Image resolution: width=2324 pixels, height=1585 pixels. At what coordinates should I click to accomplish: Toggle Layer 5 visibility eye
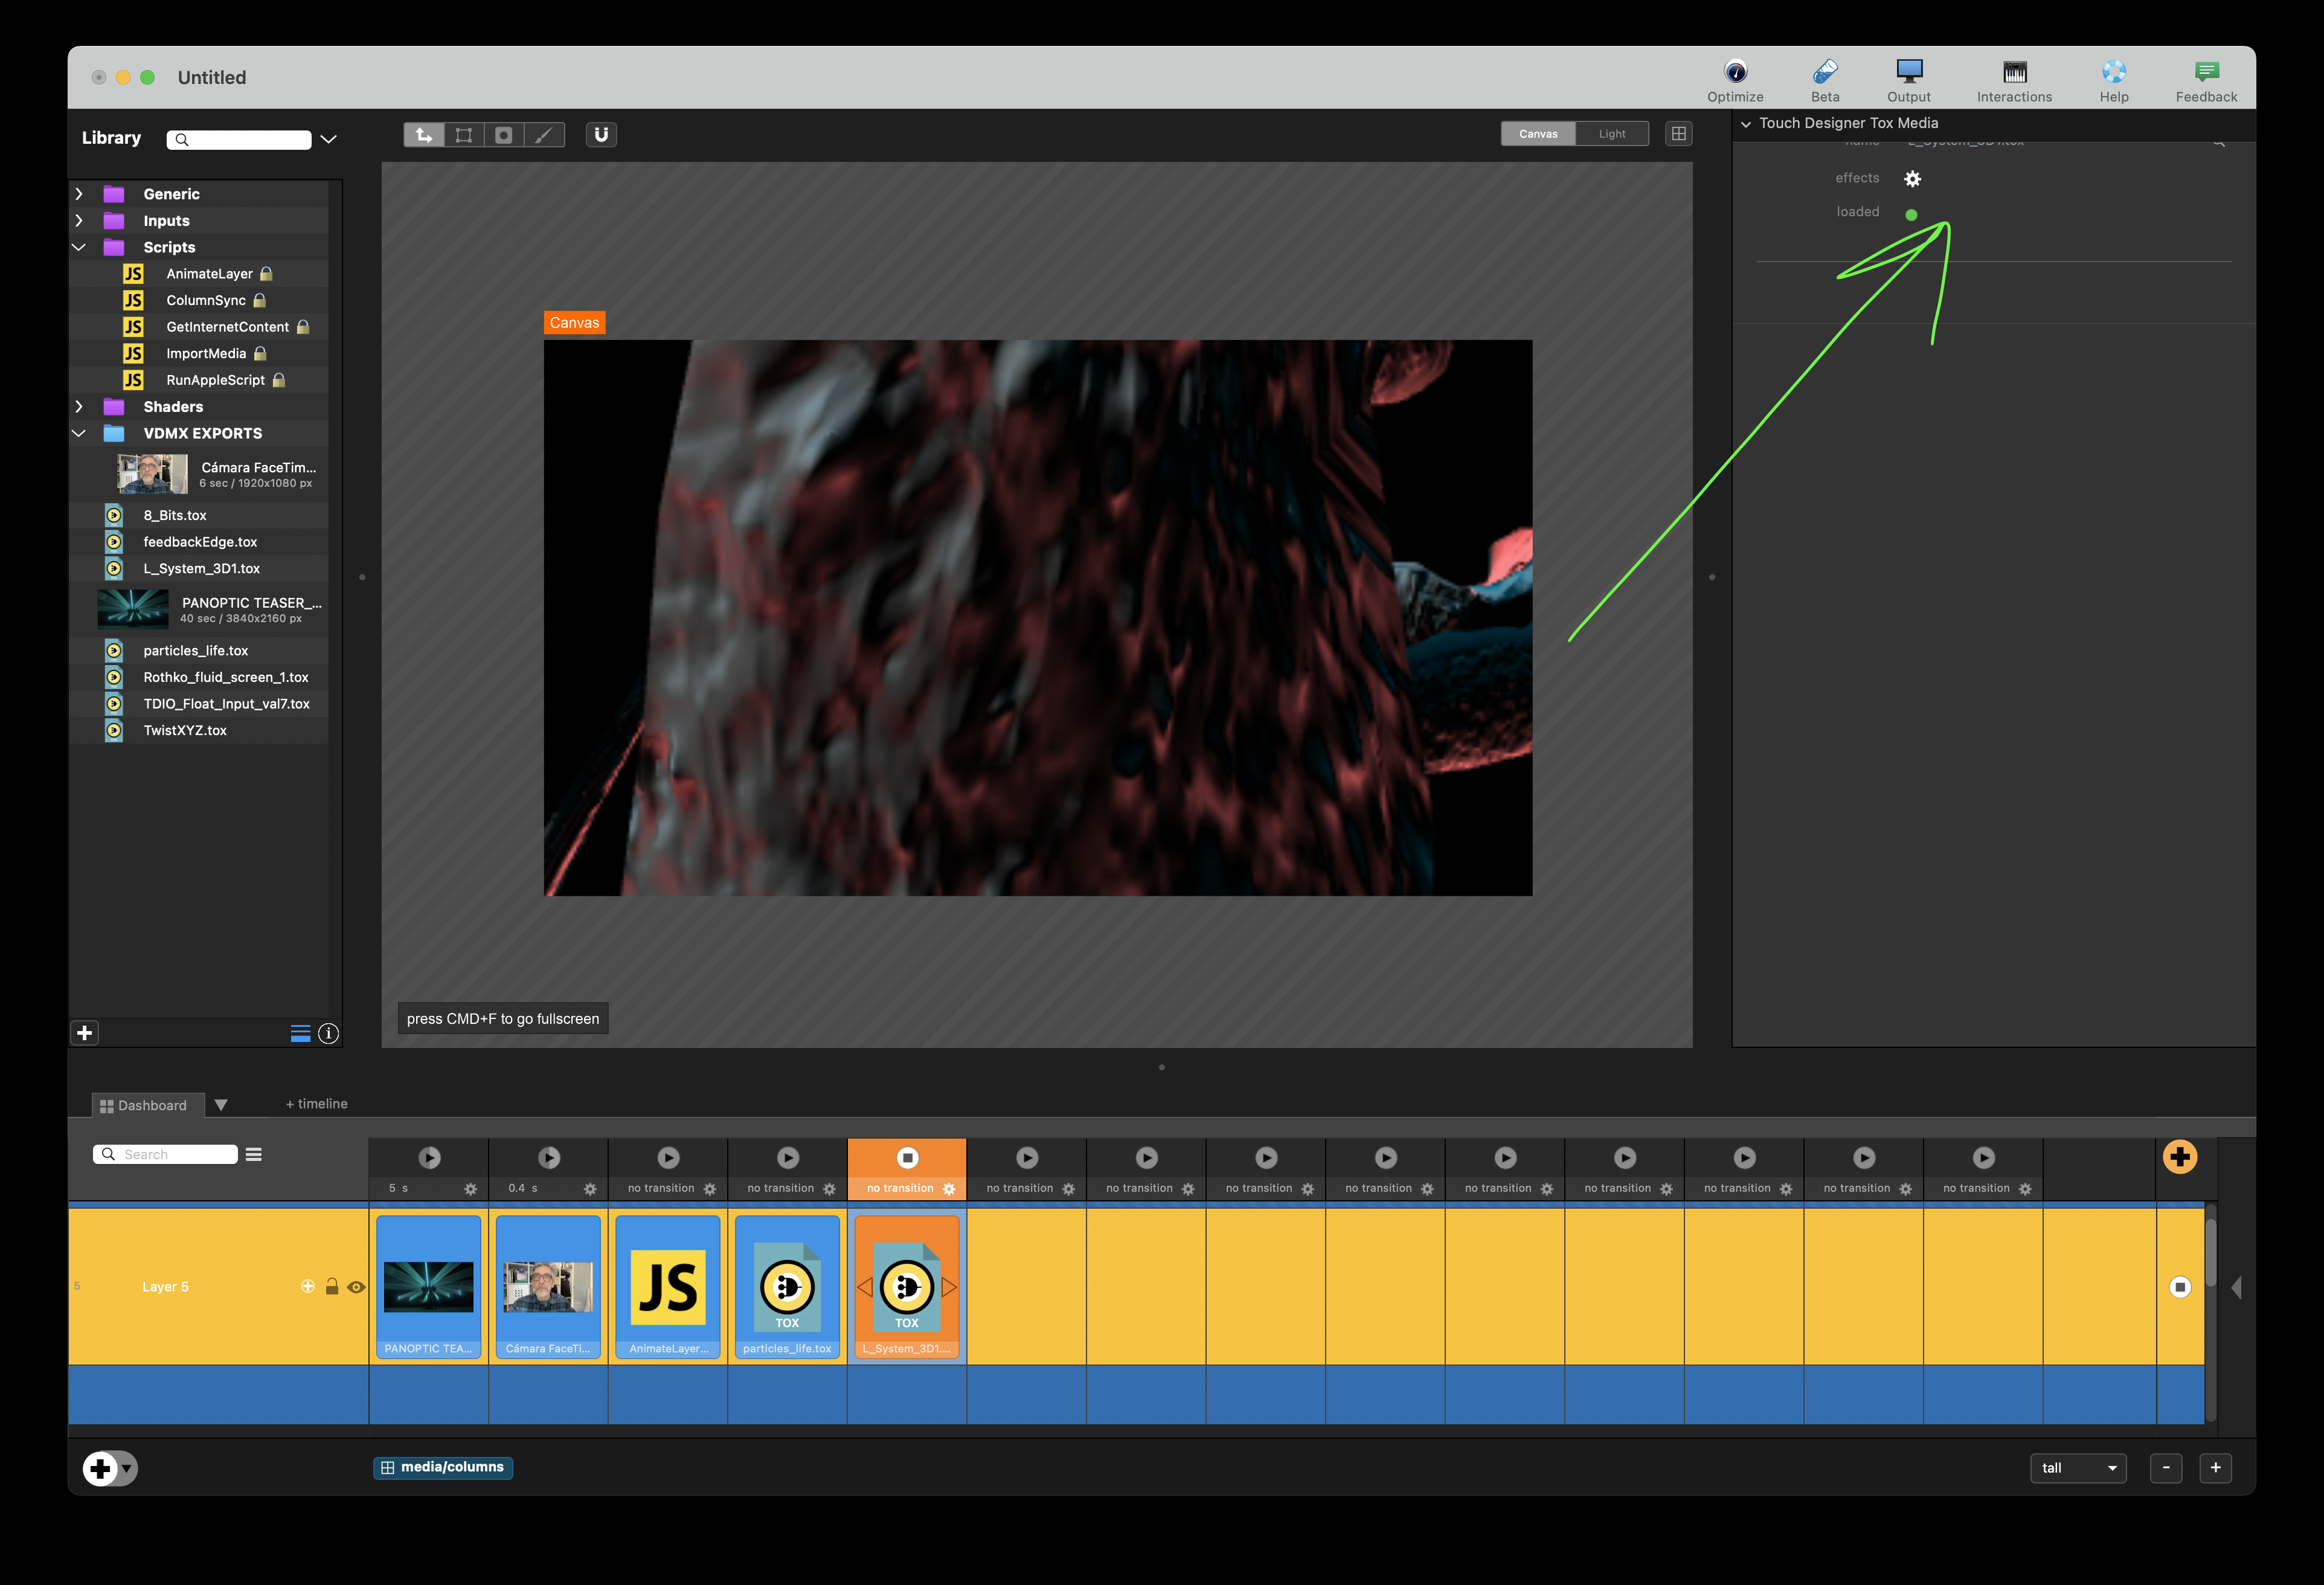click(x=356, y=1287)
